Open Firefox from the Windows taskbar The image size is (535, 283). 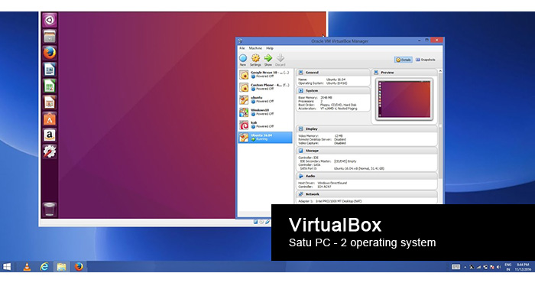click(x=79, y=267)
